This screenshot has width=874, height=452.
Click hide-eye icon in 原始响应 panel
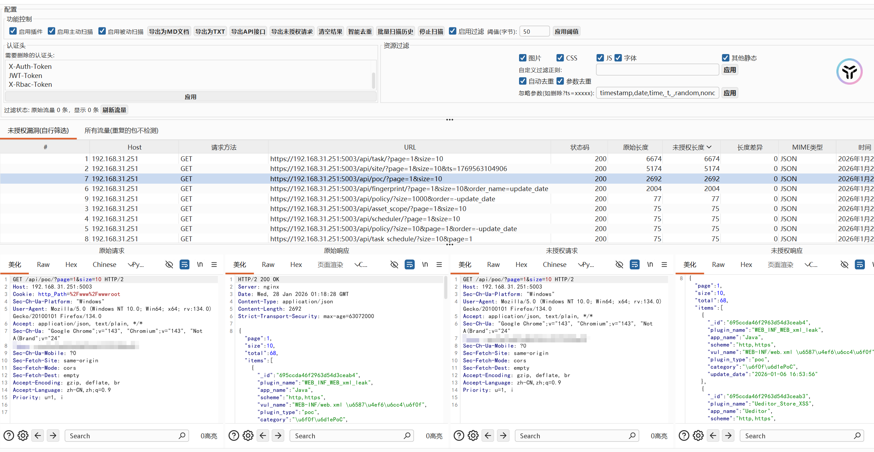pyautogui.click(x=394, y=264)
